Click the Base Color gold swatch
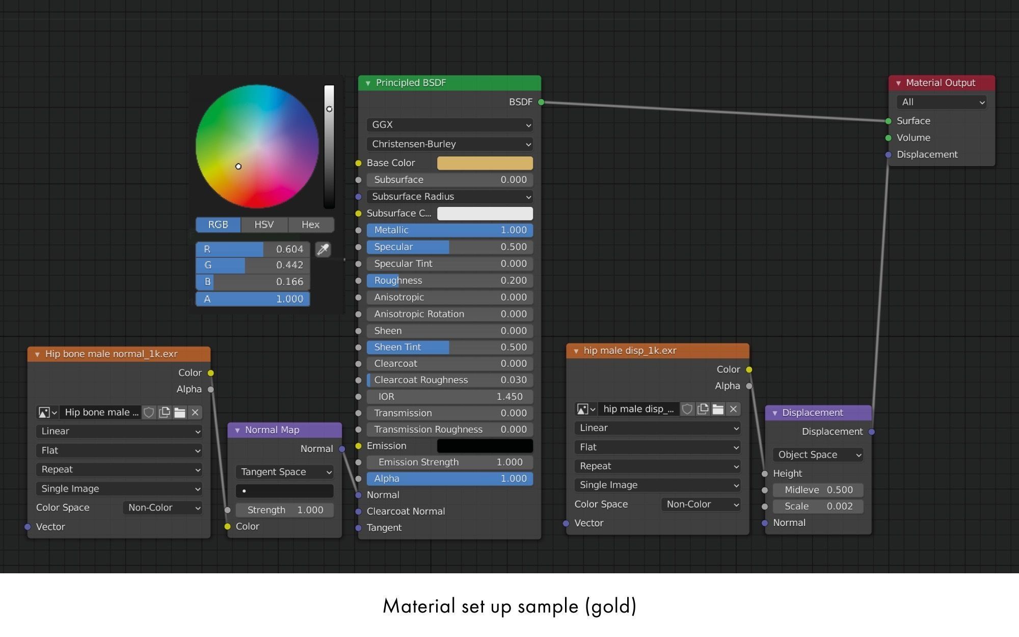Viewport: 1019px width, 637px height. pos(485,163)
